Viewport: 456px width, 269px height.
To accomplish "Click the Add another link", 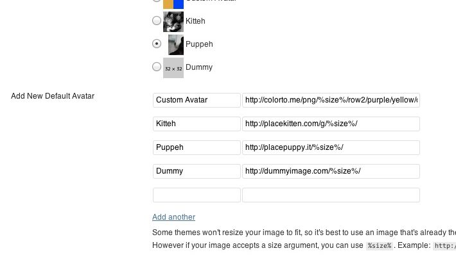I will 173,217.
